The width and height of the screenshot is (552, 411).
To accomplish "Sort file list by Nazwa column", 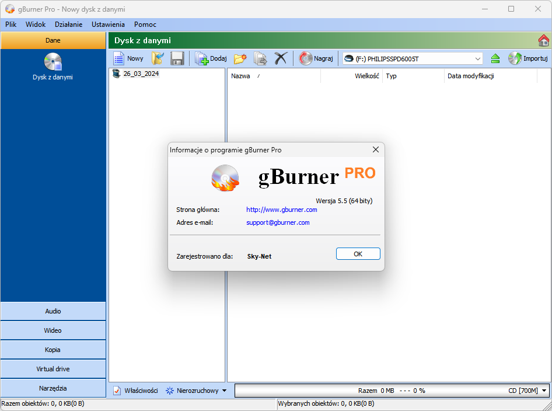I will [x=274, y=76].
